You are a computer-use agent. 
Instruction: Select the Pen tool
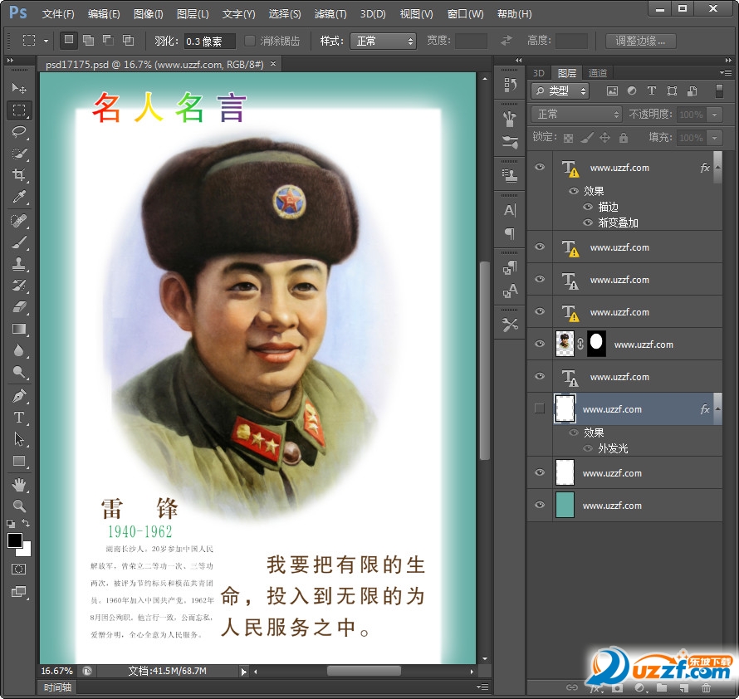pos(19,395)
